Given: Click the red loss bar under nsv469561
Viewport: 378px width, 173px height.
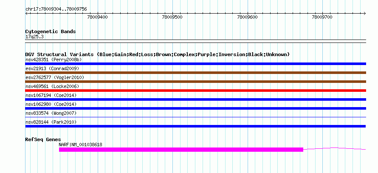Looking at the screenshot, I should click(195, 91).
